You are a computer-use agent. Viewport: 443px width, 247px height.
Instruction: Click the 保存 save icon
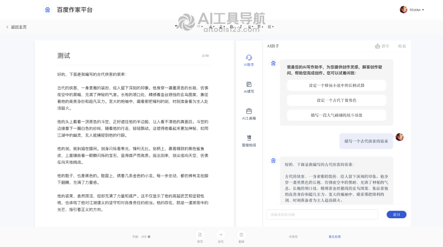tap(200, 235)
